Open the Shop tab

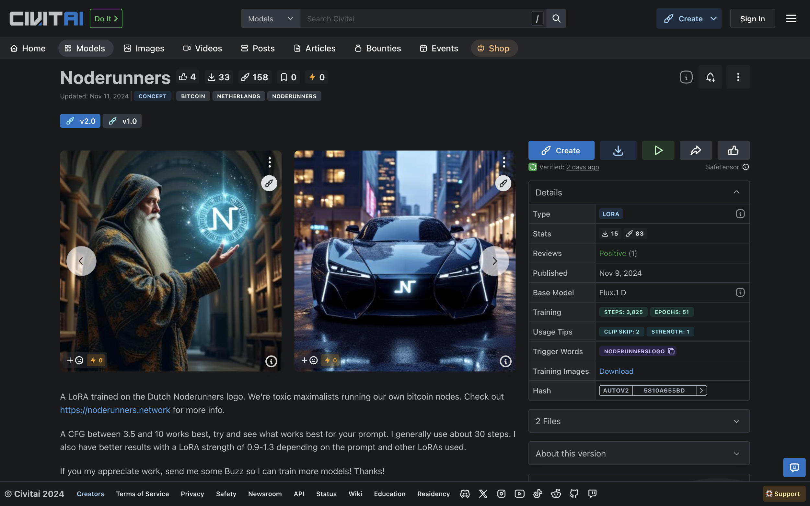494,48
